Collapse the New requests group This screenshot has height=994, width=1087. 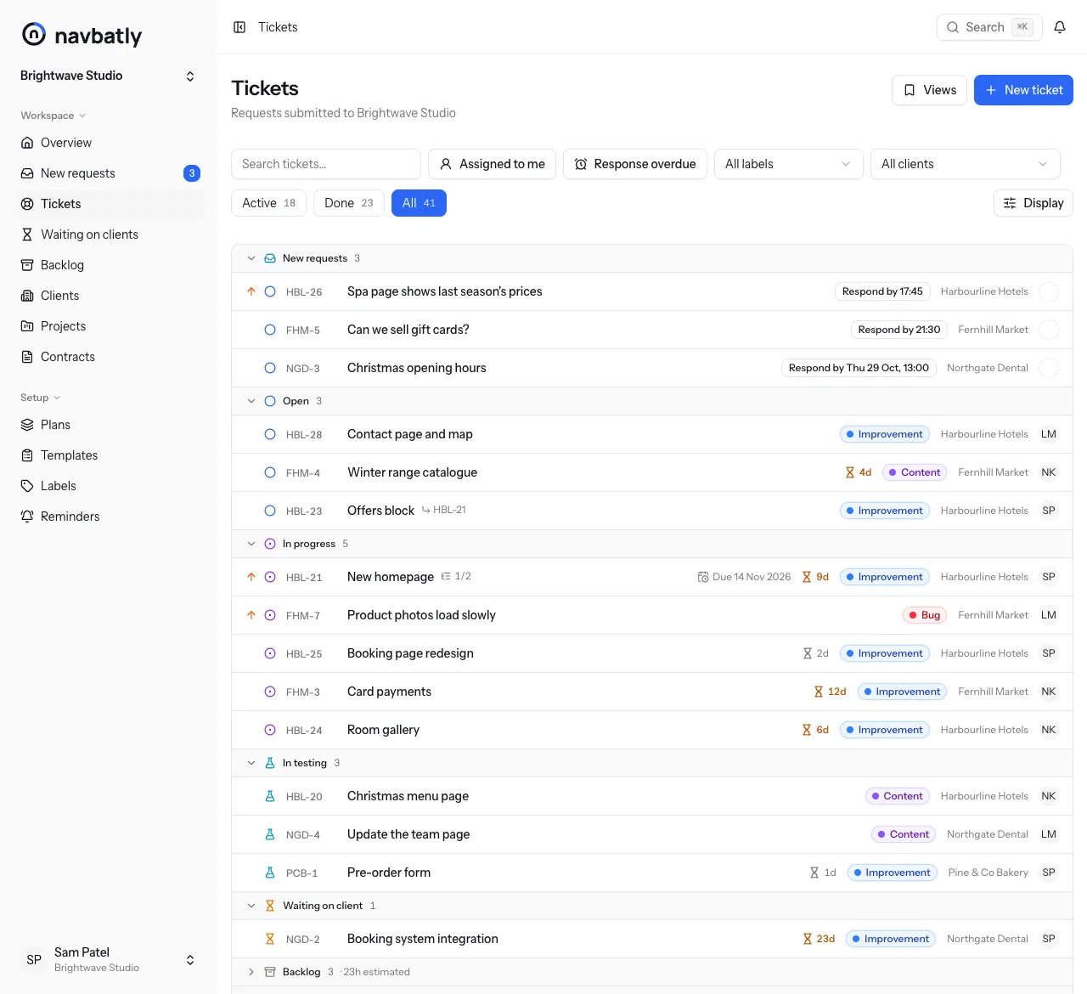[251, 258]
